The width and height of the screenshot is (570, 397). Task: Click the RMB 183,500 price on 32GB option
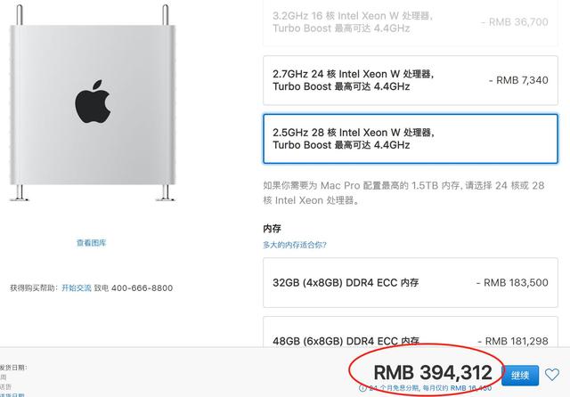[x=513, y=282]
